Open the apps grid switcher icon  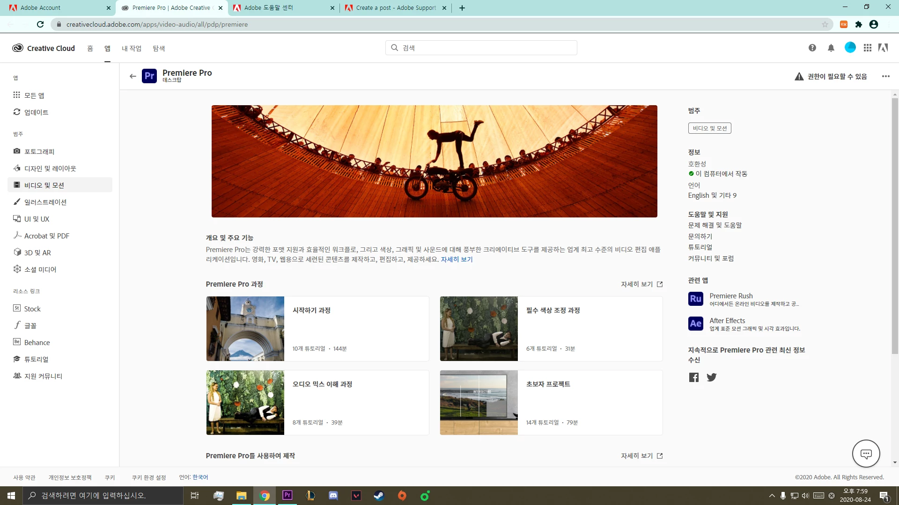868,48
